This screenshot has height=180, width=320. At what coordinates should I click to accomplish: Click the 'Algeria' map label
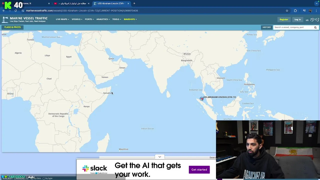[18, 53]
